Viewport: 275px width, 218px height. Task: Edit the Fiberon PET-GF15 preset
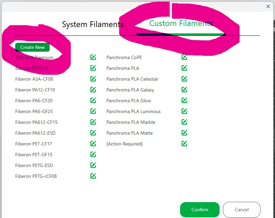pos(93,154)
